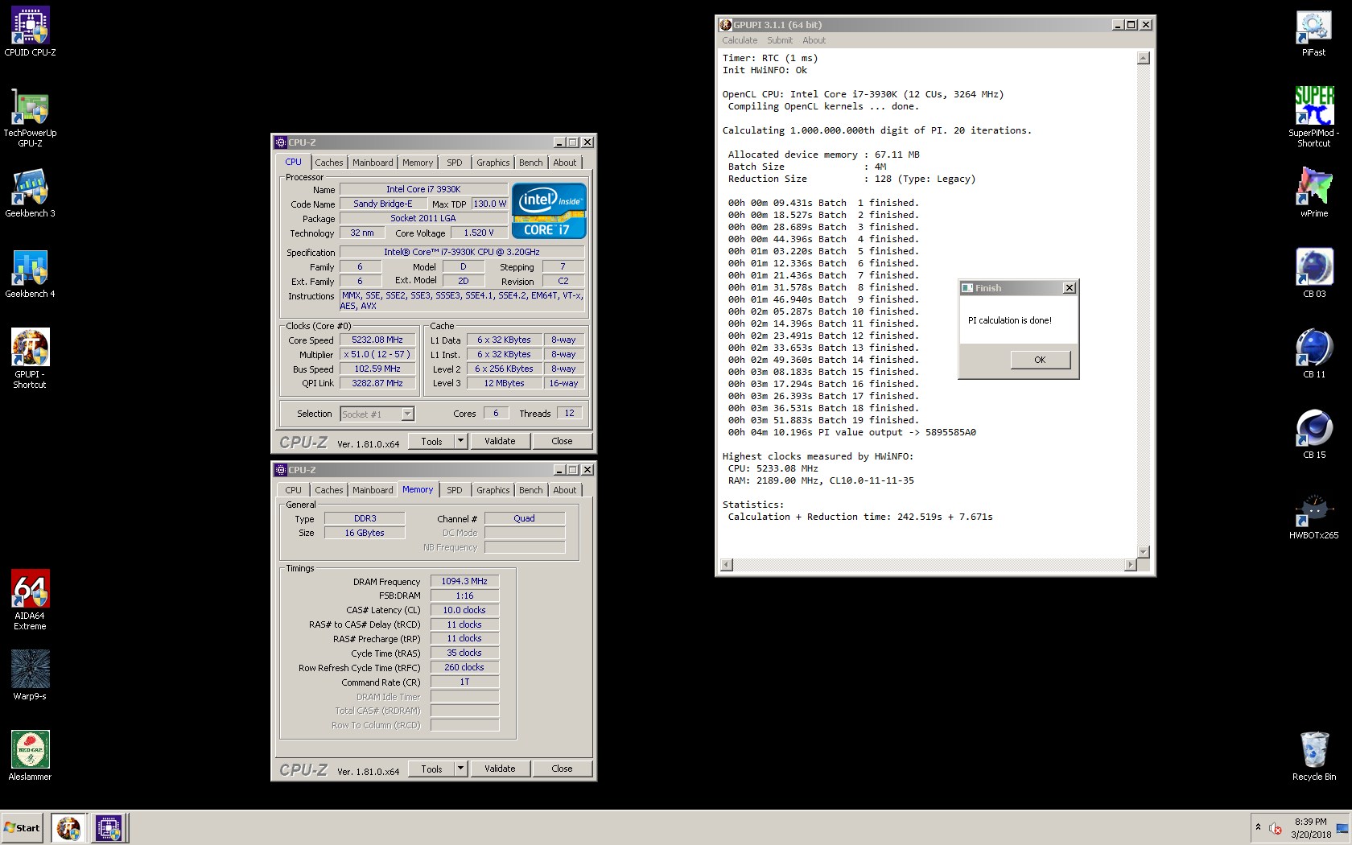Image resolution: width=1352 pixels, height=845 pixels.
Task: Expand the Tools dropdown arrow in the upper CPU-Z window
Action: [460, 441]
